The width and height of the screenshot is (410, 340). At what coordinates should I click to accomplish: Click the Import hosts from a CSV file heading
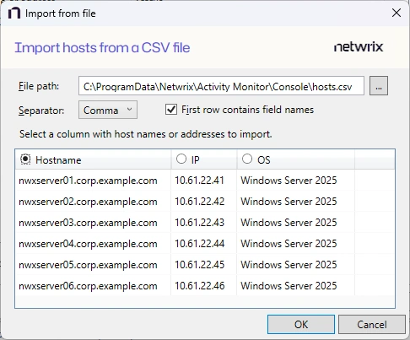point(102,47)
